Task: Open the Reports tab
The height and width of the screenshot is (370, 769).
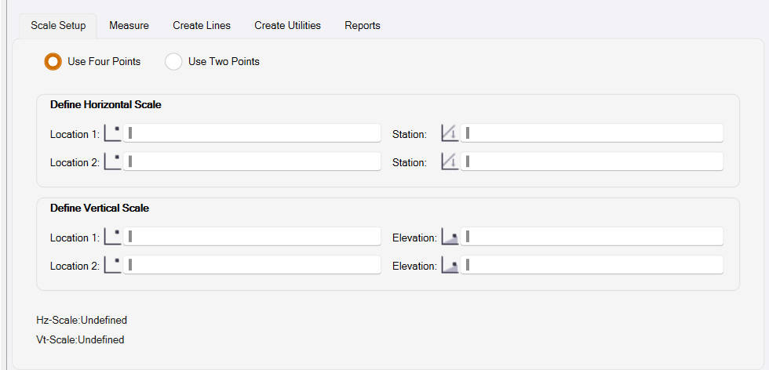Action: click(363, 25)
